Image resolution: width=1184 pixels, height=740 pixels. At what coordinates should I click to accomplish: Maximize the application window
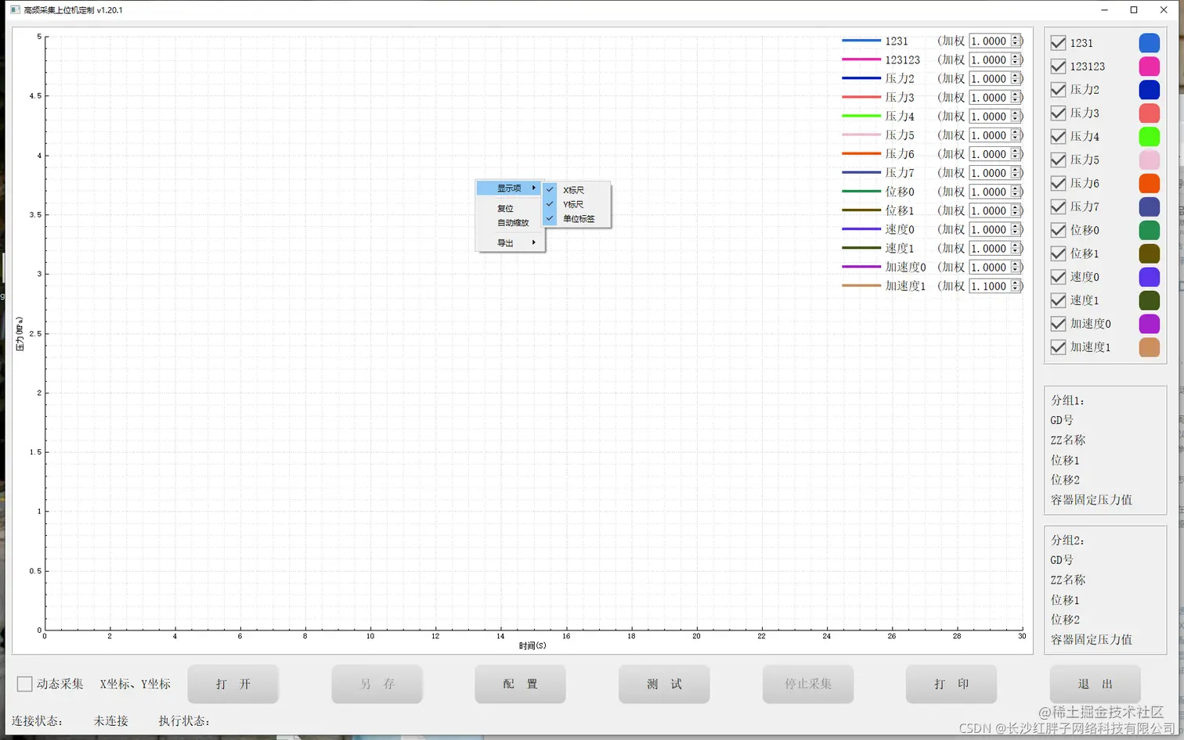(1133, 10)
